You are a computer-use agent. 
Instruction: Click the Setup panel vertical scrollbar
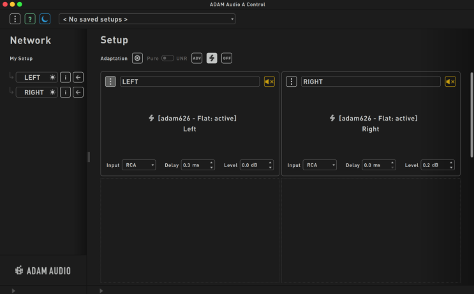pos(471,115)
